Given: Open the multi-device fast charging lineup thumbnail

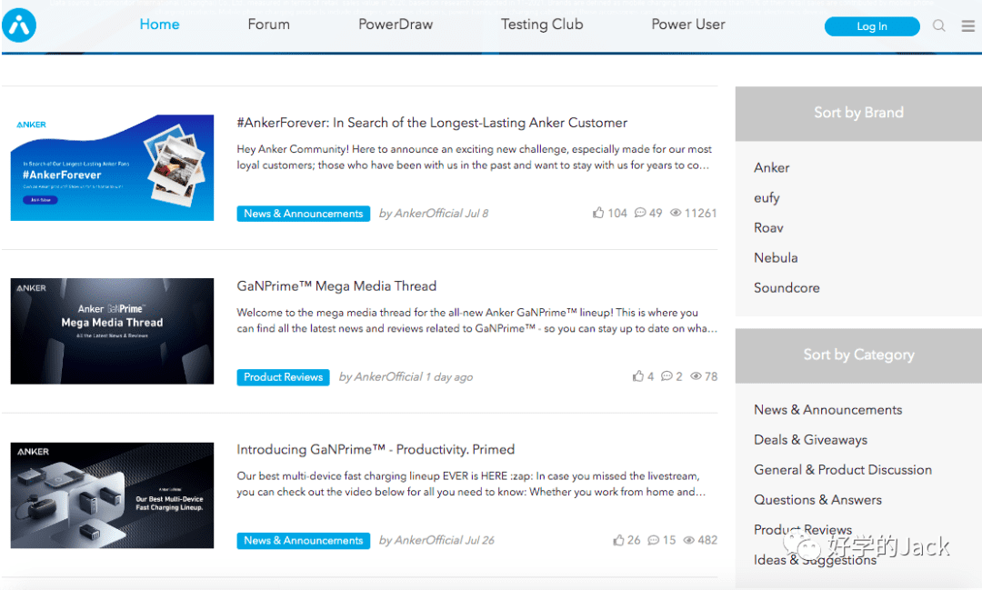Looking at the screenshot, I should pyautogui.click(x=112, y=495).
